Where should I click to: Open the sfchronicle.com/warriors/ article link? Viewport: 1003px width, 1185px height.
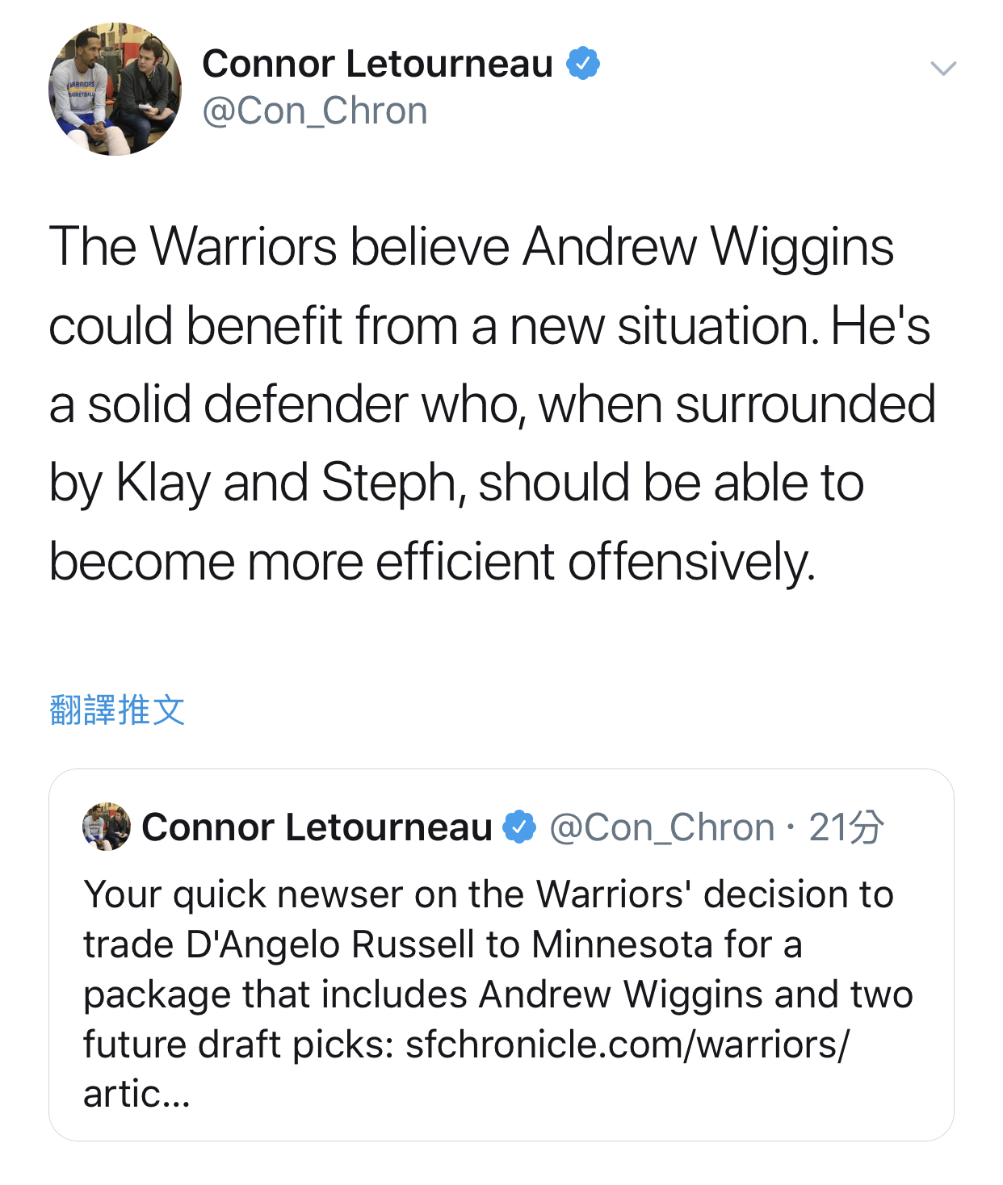tap(627, 1045)
